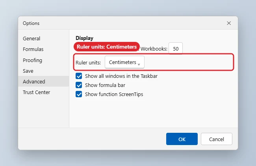
Task: Open the Save options page
Action: pos(43,71)
